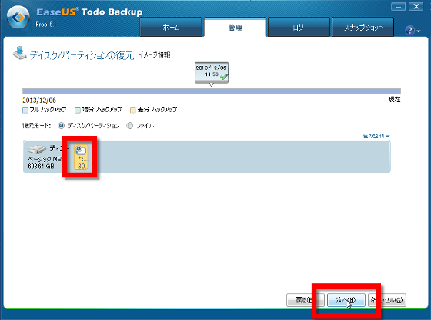Viewport: 431px width, 320px height.
Task: Select ディスク/パーティション restore mode
Action: 61,126
